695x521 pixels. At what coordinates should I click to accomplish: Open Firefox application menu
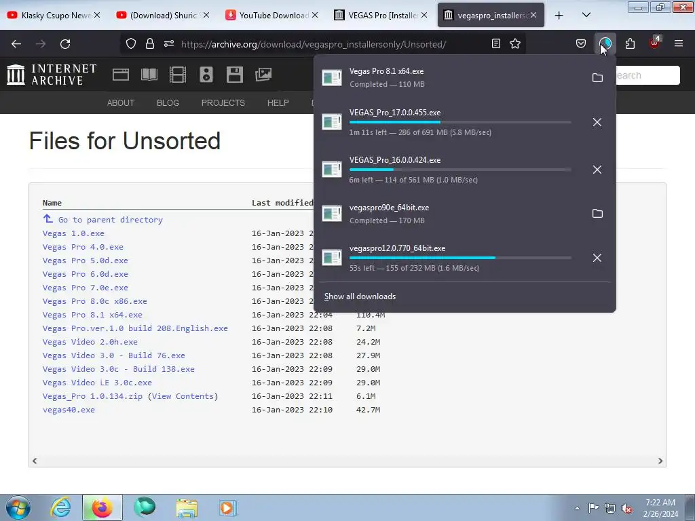coord(679,43)
